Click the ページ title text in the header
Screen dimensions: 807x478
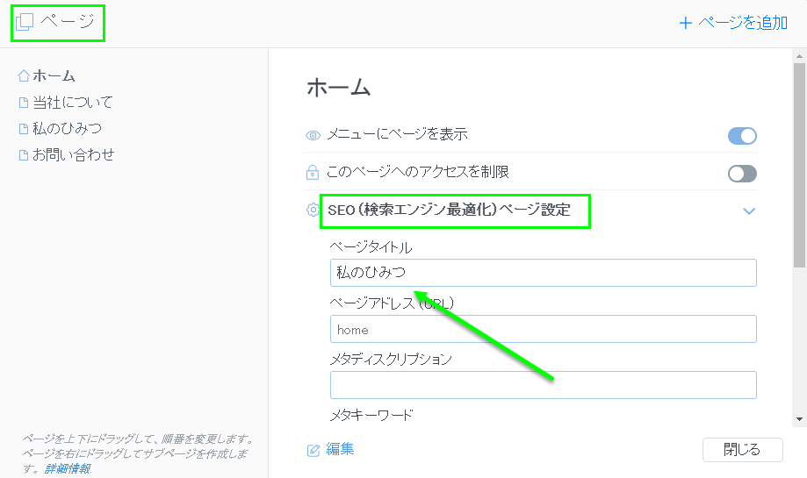pos(68,22)
